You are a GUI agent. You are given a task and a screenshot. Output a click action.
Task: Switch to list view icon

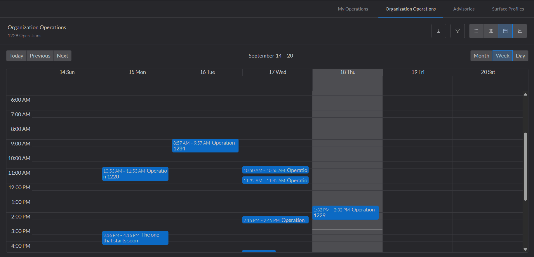click(x=476, y=31)
